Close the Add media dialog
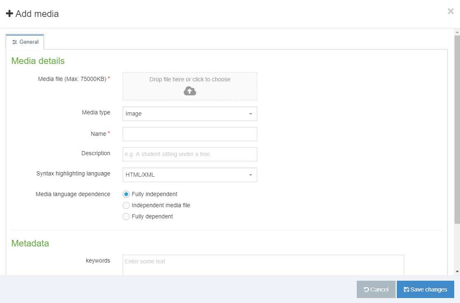This screenshot has width=460, height=303. click(x=451, y=12)
